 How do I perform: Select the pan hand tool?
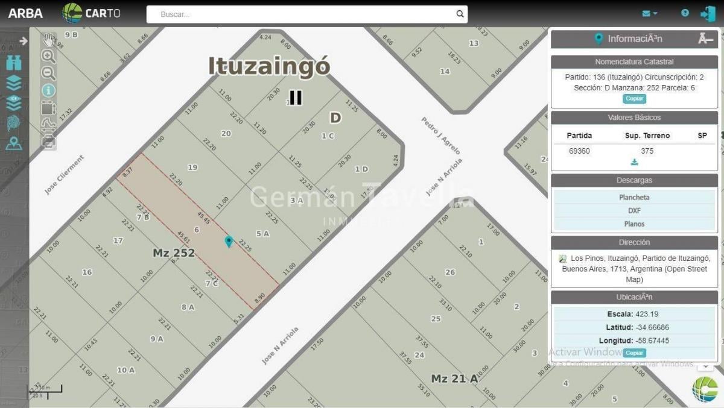click(49, 40)
